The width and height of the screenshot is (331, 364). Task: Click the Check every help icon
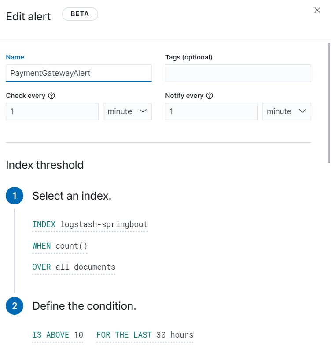coord(51,96)
